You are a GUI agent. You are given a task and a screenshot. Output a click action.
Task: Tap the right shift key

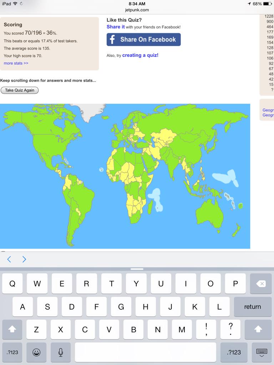[258, 329]
